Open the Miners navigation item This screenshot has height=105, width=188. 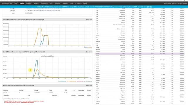pos(36,3)
